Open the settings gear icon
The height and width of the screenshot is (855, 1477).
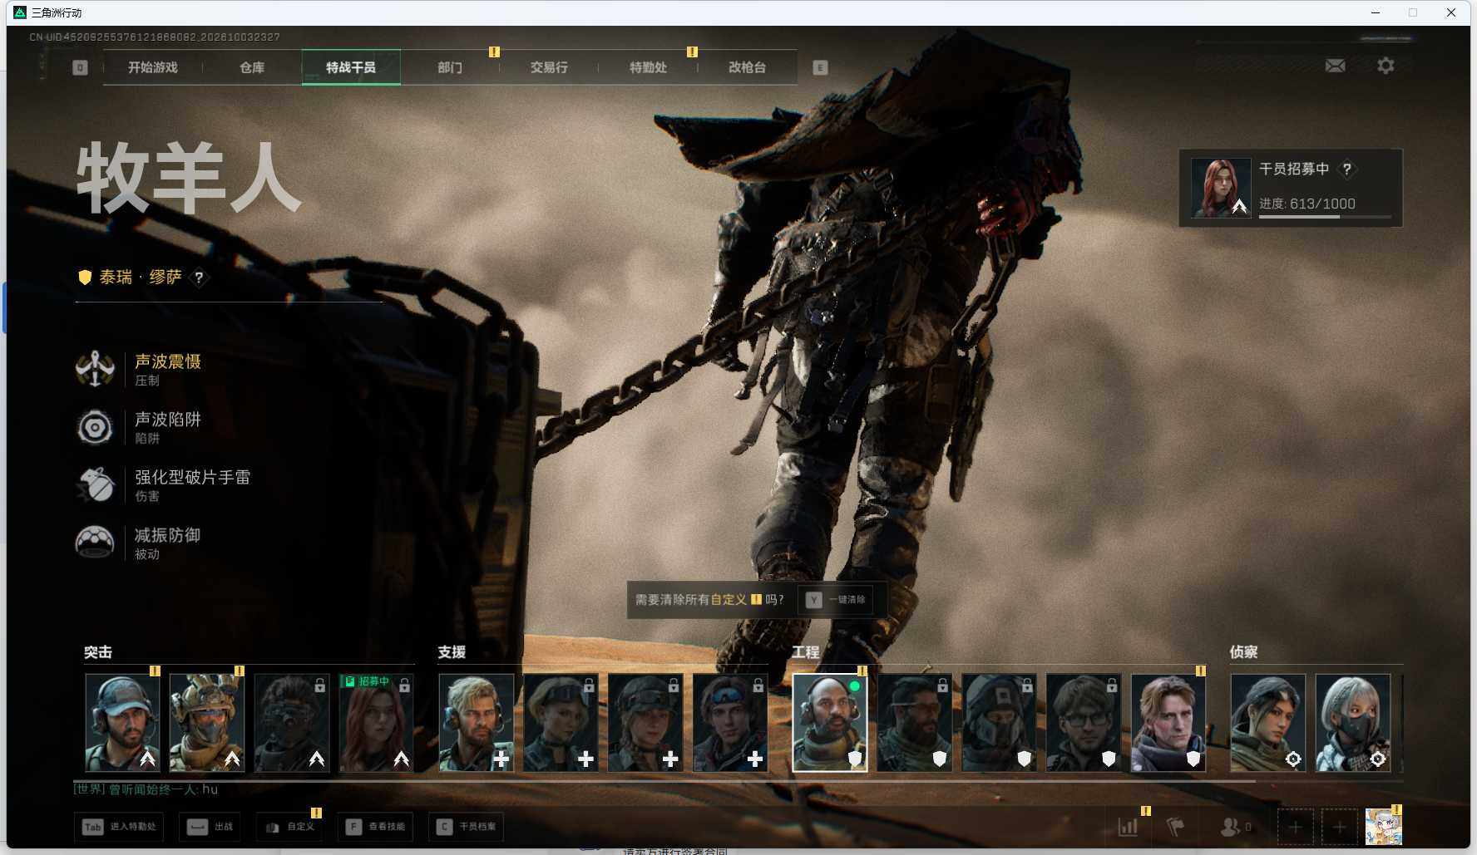point(1386,66)
